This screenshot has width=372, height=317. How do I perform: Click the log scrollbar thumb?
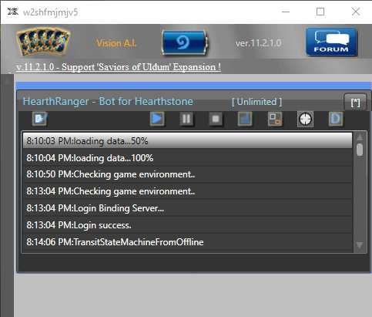click(x=360, y=150)
